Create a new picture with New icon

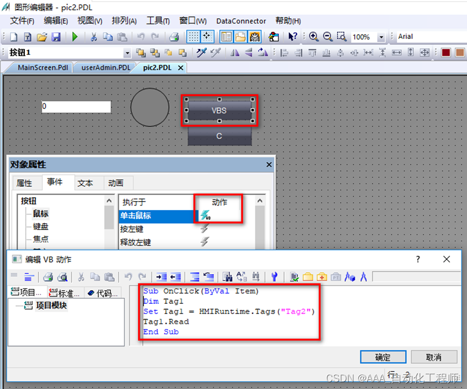tap(14, 37)
